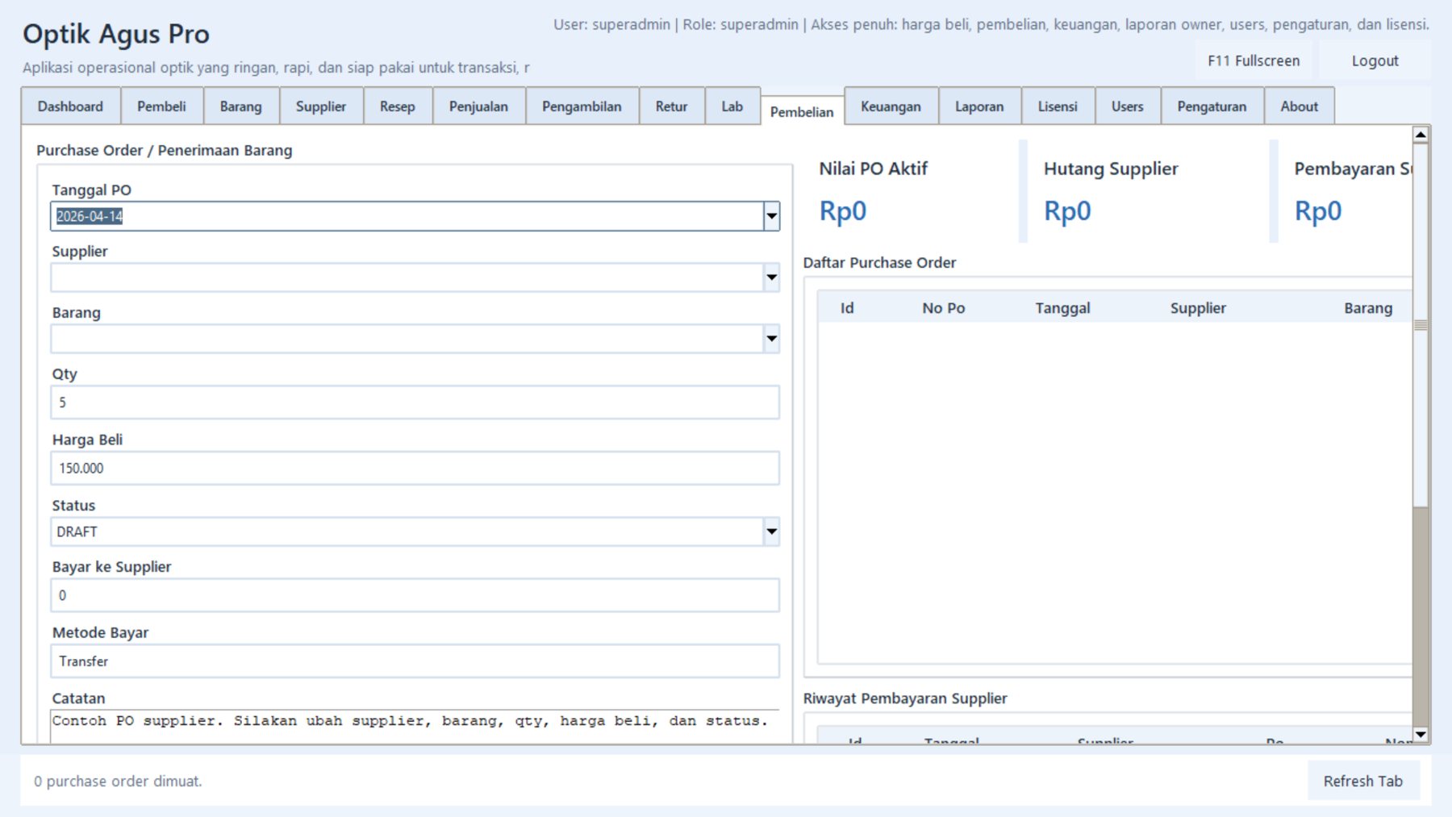Go to the Penjualan tab
The image size is (1452, 817).
pos(478,106)
